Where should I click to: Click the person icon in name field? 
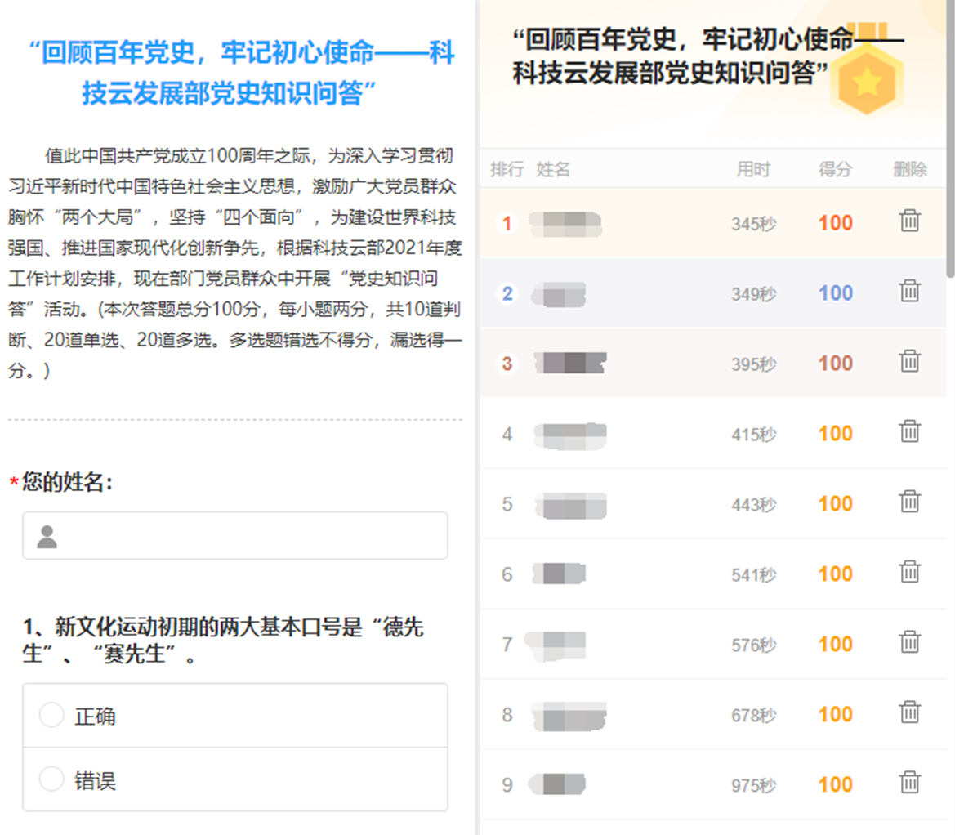coord(47,537)
